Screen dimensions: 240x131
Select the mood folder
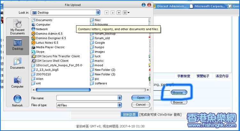pos(97,65)
